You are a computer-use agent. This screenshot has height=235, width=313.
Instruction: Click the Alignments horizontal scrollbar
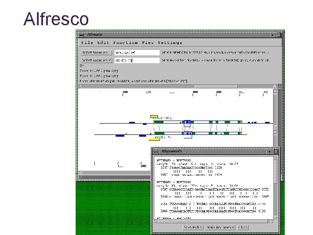tap(213, 222)
